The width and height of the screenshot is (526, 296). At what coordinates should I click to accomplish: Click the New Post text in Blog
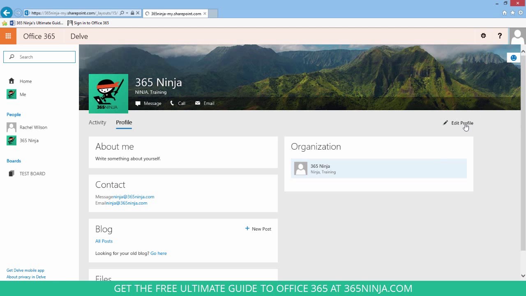[261, 229]
